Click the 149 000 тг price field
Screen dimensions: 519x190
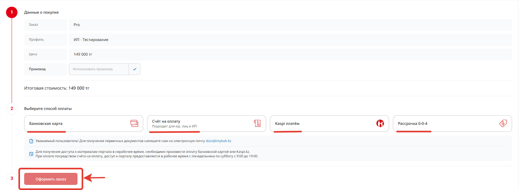coord(290,54)
